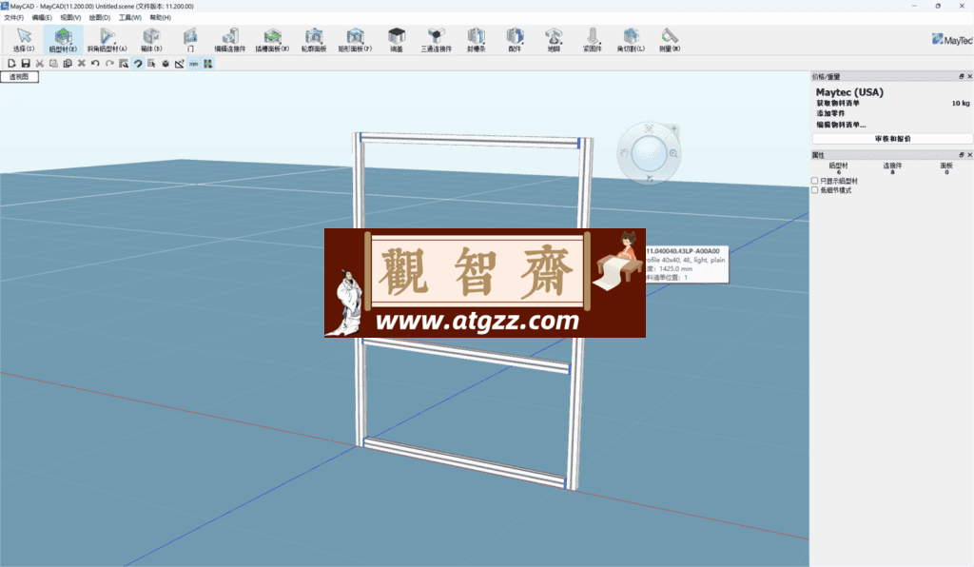The width and height of the screenshot is (974, 567).
Task: Select the 地脚 foot tool
Action: click(x=554, y=40)
